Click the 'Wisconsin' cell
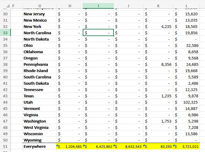 (40, 134)
